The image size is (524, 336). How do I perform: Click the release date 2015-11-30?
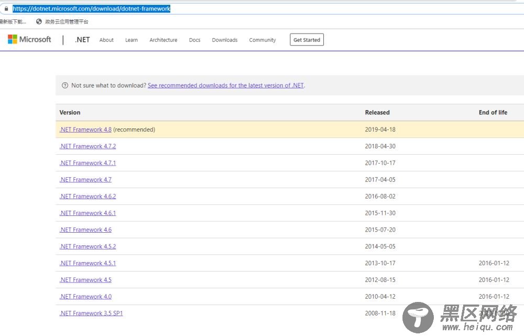click(x=380, y=213)
